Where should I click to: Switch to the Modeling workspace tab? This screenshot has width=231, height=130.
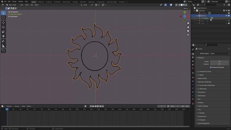[x=41, y=2]
